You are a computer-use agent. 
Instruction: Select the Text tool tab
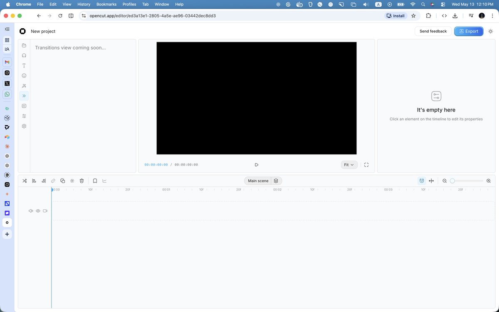(x=24, y=66)
